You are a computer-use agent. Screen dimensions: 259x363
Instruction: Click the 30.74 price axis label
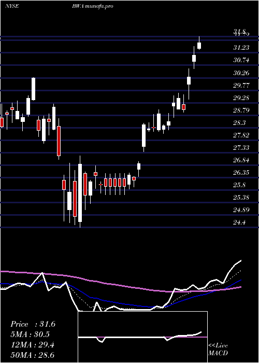click(241, 60)
